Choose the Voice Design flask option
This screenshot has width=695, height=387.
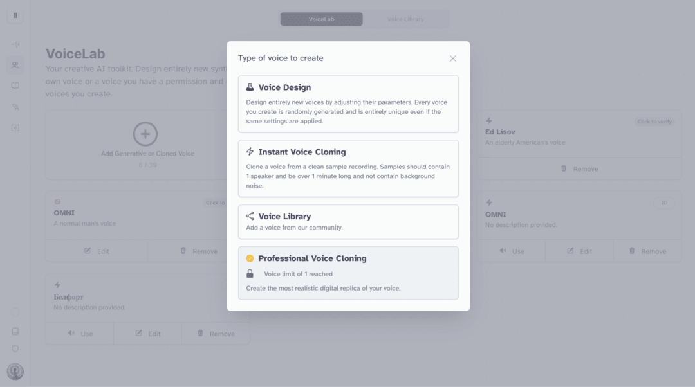[250, 87]
